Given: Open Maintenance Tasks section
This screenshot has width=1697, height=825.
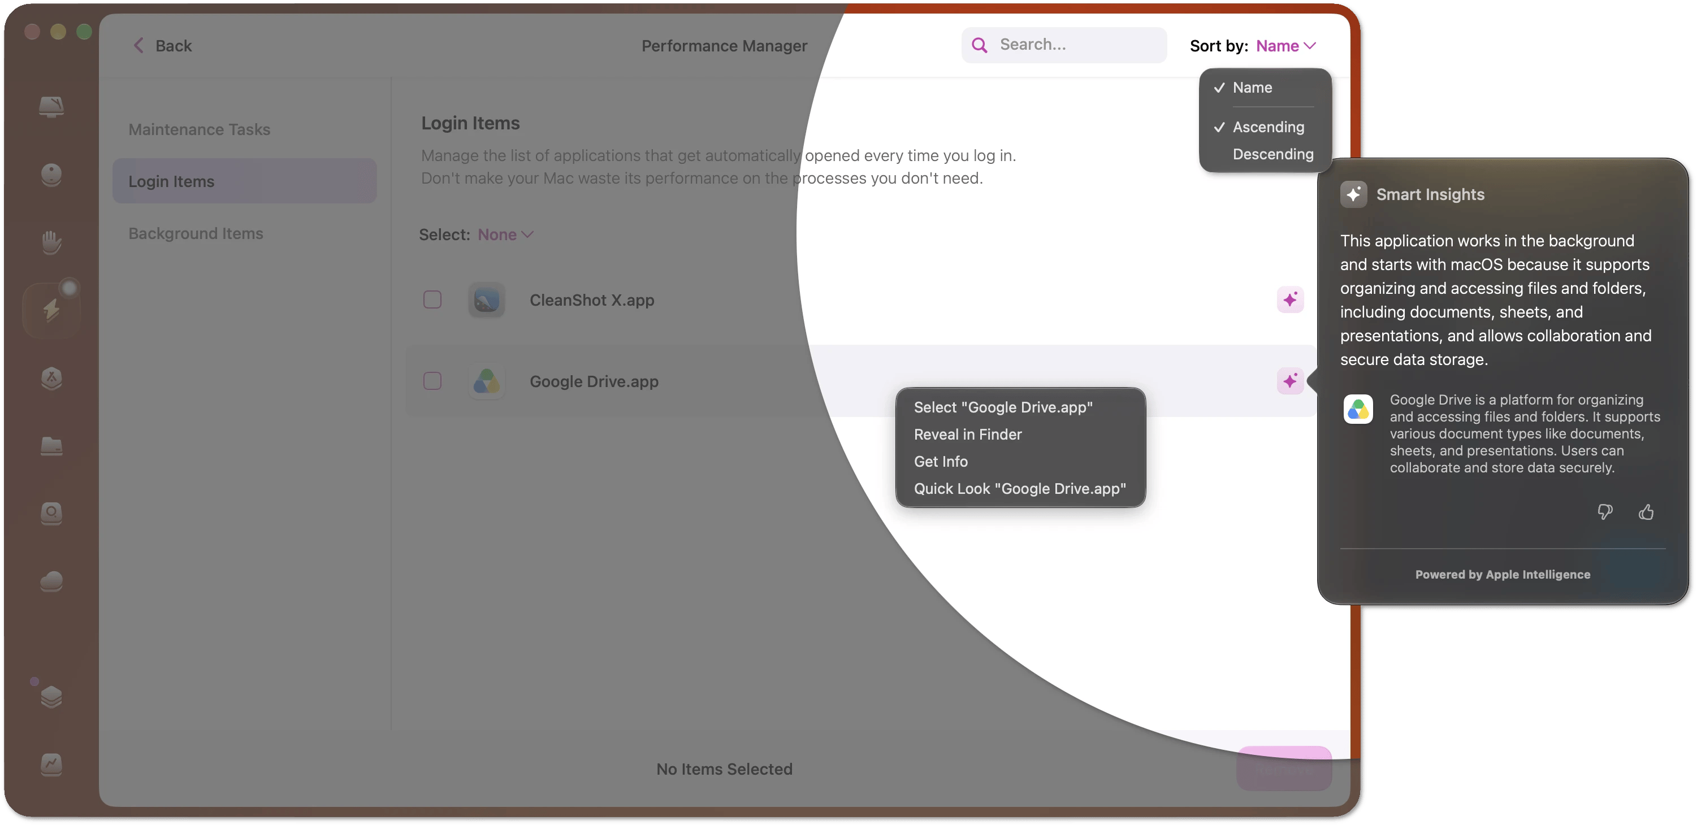Looking at the screenshot, I should click(x=199, y=129).
